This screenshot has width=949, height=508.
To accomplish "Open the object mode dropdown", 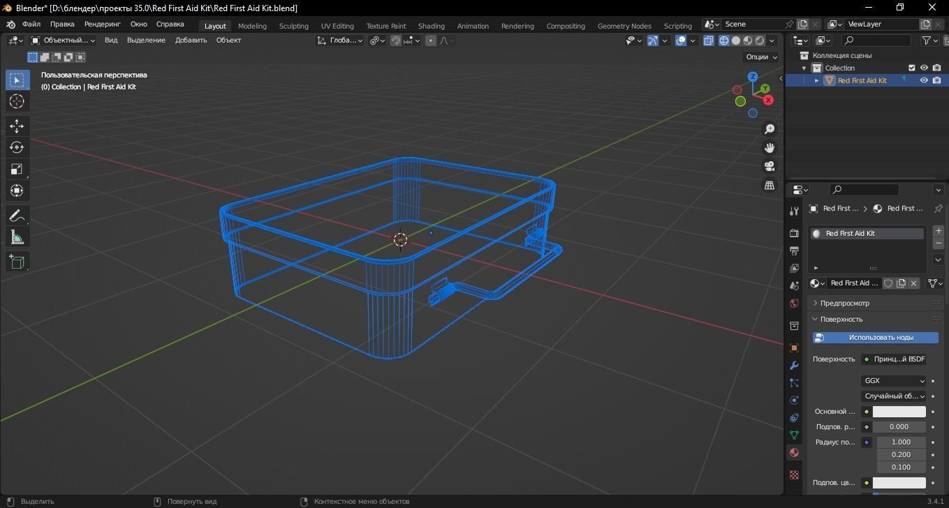I will coord(64,40).
